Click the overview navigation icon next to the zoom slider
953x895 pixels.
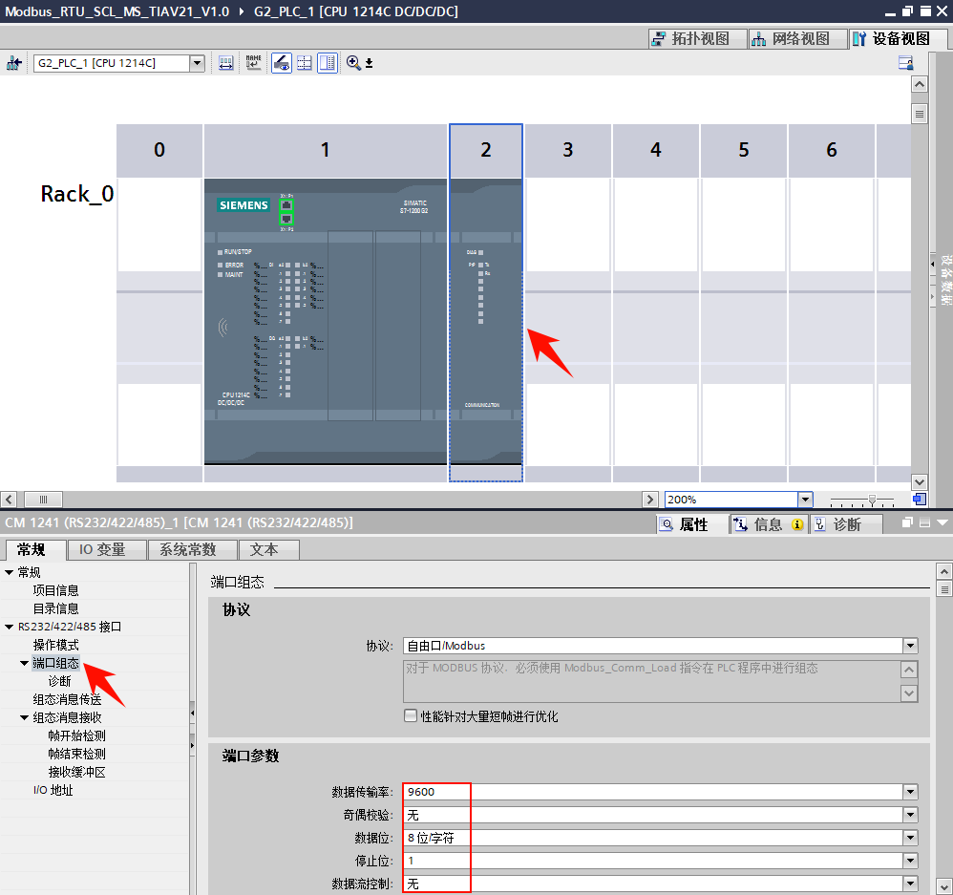tap(920, 500)
